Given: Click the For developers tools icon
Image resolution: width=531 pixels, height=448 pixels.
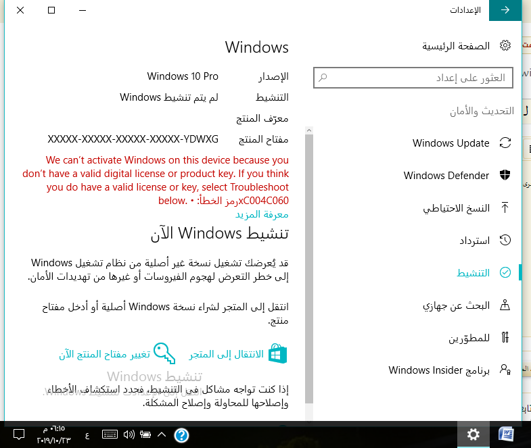Looking at the screenshot, I should click(505, 337).
